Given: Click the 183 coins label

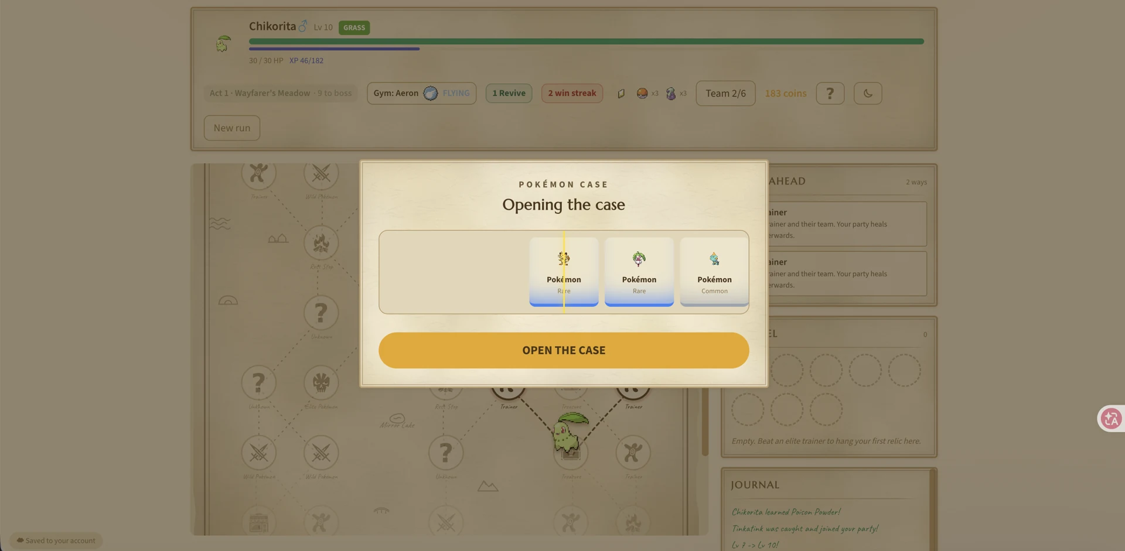Looking at the screenshot, I should pyautogui.click(x=785, y=93).
